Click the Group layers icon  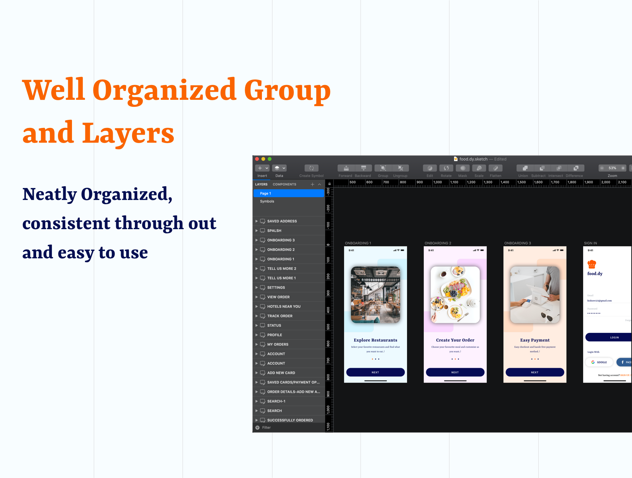(383, 168)
